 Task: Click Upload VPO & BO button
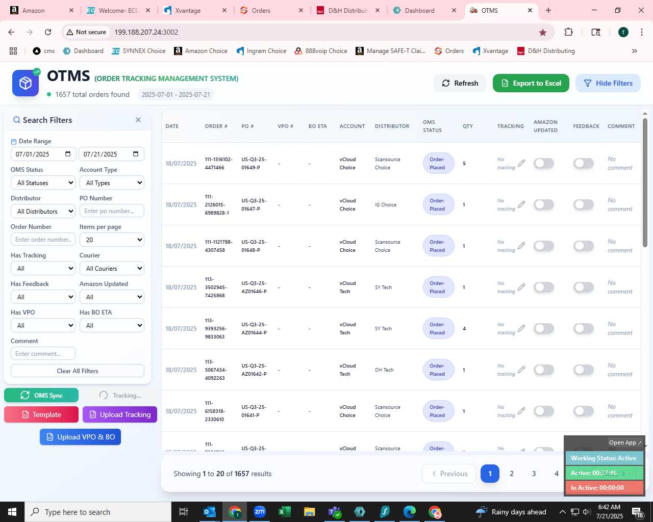pyautogui.click(x=81, y=437)
